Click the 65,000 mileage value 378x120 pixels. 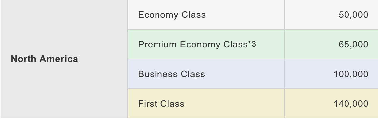point(353,45)
